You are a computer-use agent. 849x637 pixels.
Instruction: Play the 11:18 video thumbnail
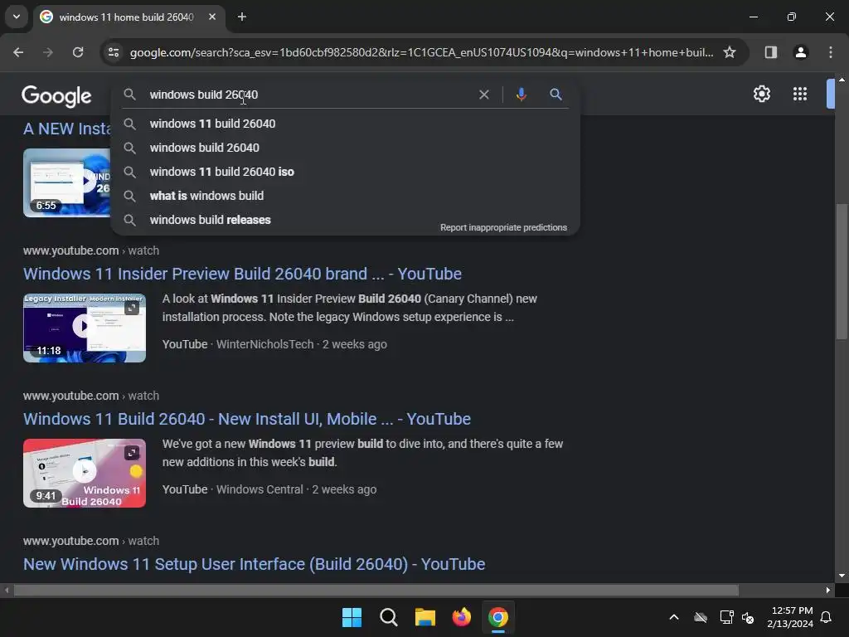[85, 328]
